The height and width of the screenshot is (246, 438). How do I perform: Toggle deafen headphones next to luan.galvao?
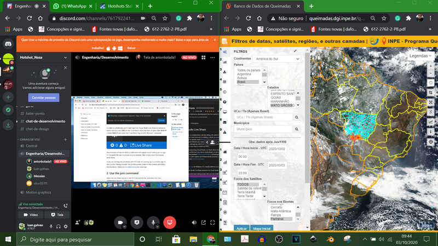tap(59, 226)
